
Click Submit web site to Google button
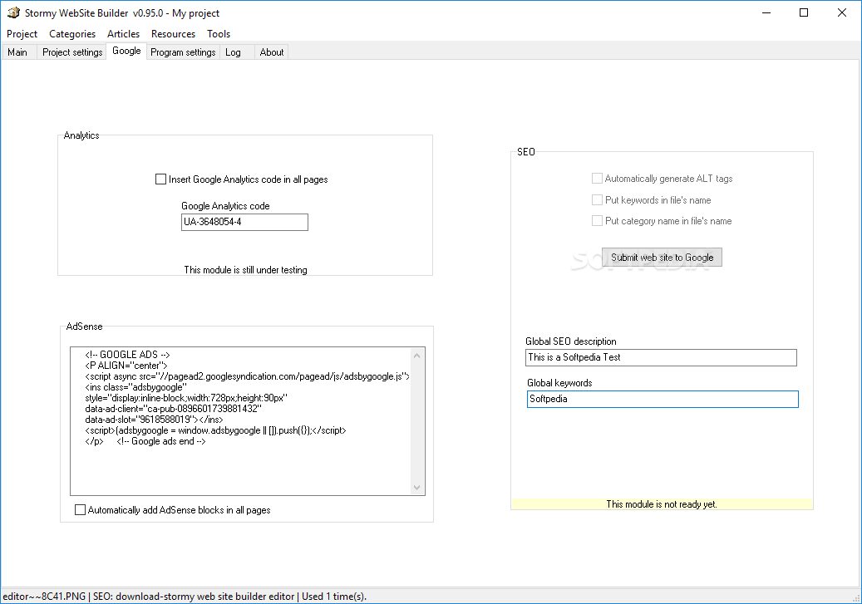pyautogui.click(x=662, y=258)
